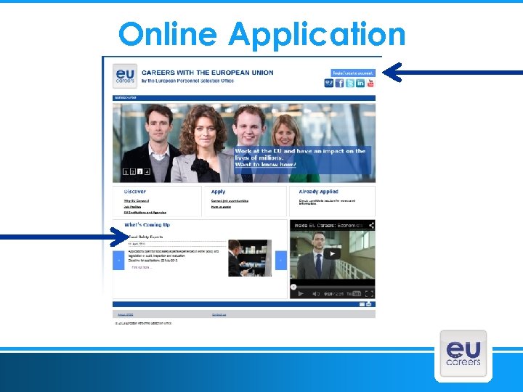Click 'Find out more' under Food Safety Experts
This screenshot has width=523, height=392.
(x=142, y=267)
